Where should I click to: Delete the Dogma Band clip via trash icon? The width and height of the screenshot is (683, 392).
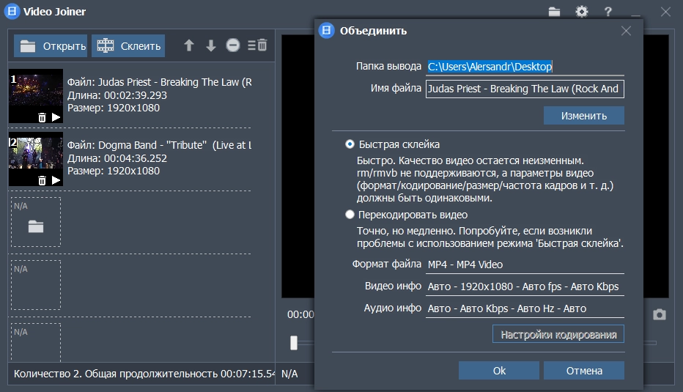pos(42,180)
